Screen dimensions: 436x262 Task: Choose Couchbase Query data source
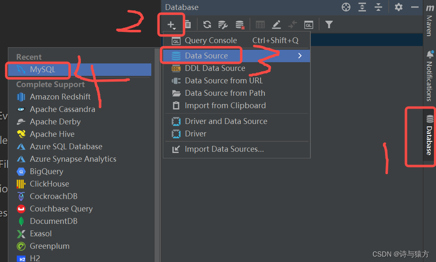tap(80, 209)
